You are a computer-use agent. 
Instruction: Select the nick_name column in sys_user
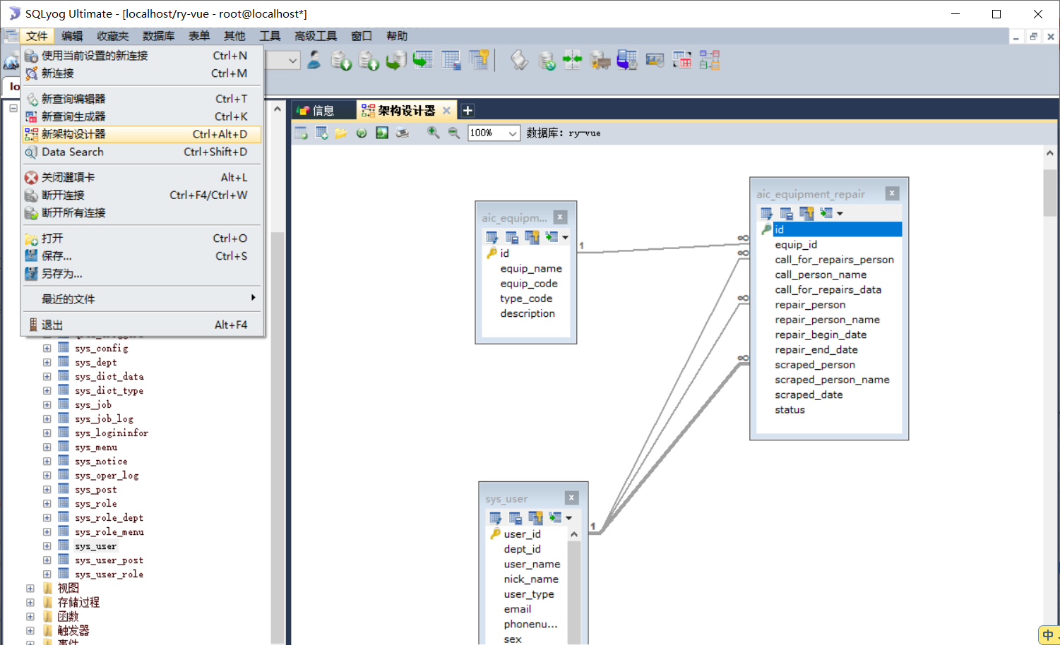(x=531, y=579)
